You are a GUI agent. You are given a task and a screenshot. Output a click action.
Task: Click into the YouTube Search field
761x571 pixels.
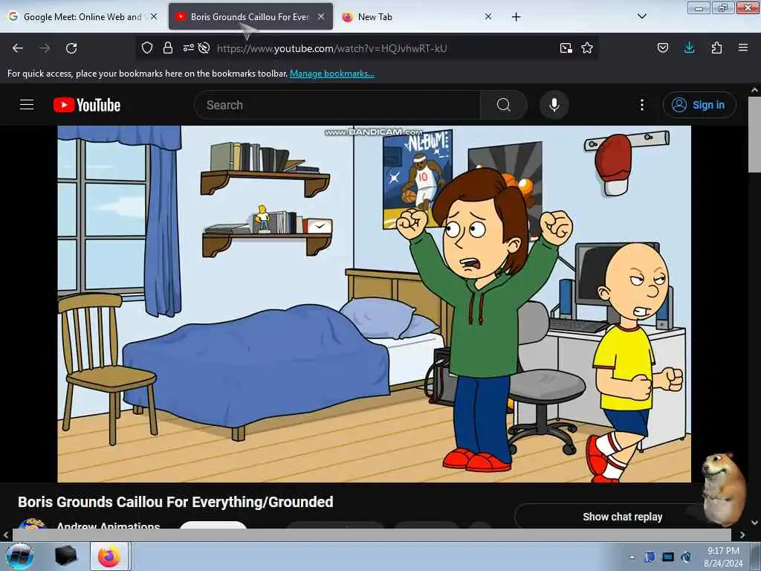click(x=337, y=105)
